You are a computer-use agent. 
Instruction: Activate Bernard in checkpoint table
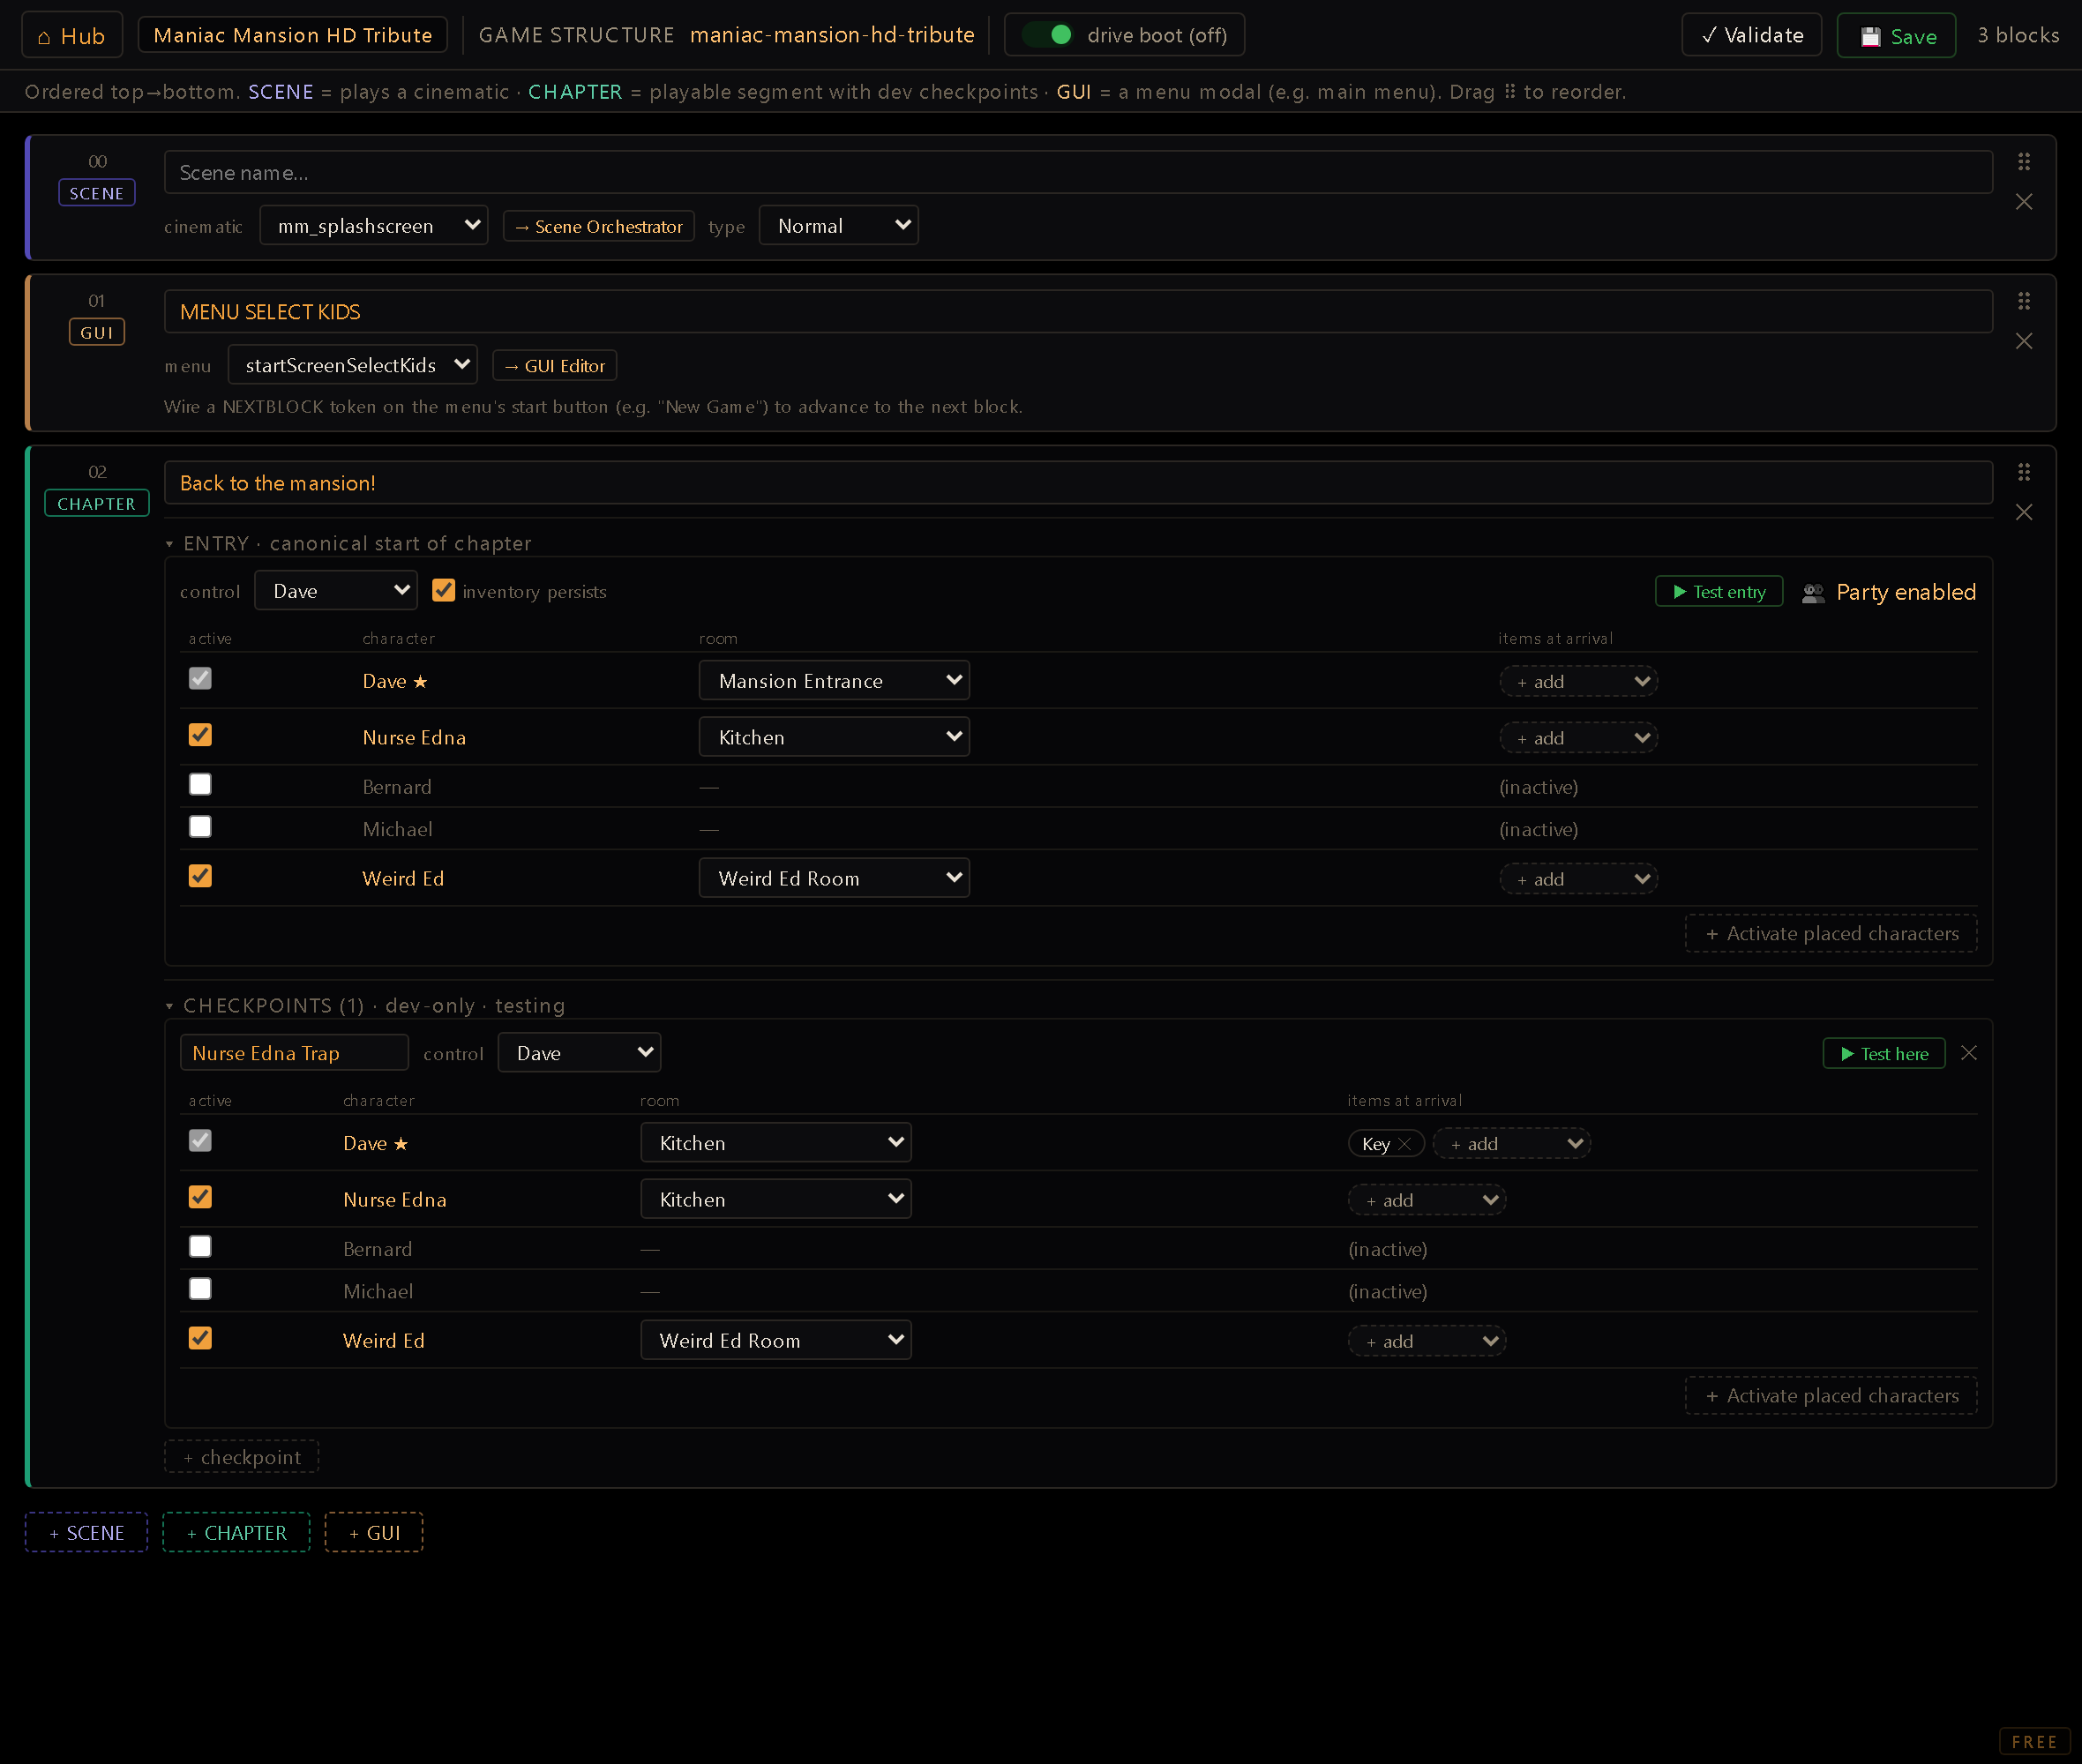pos(200,1246)
